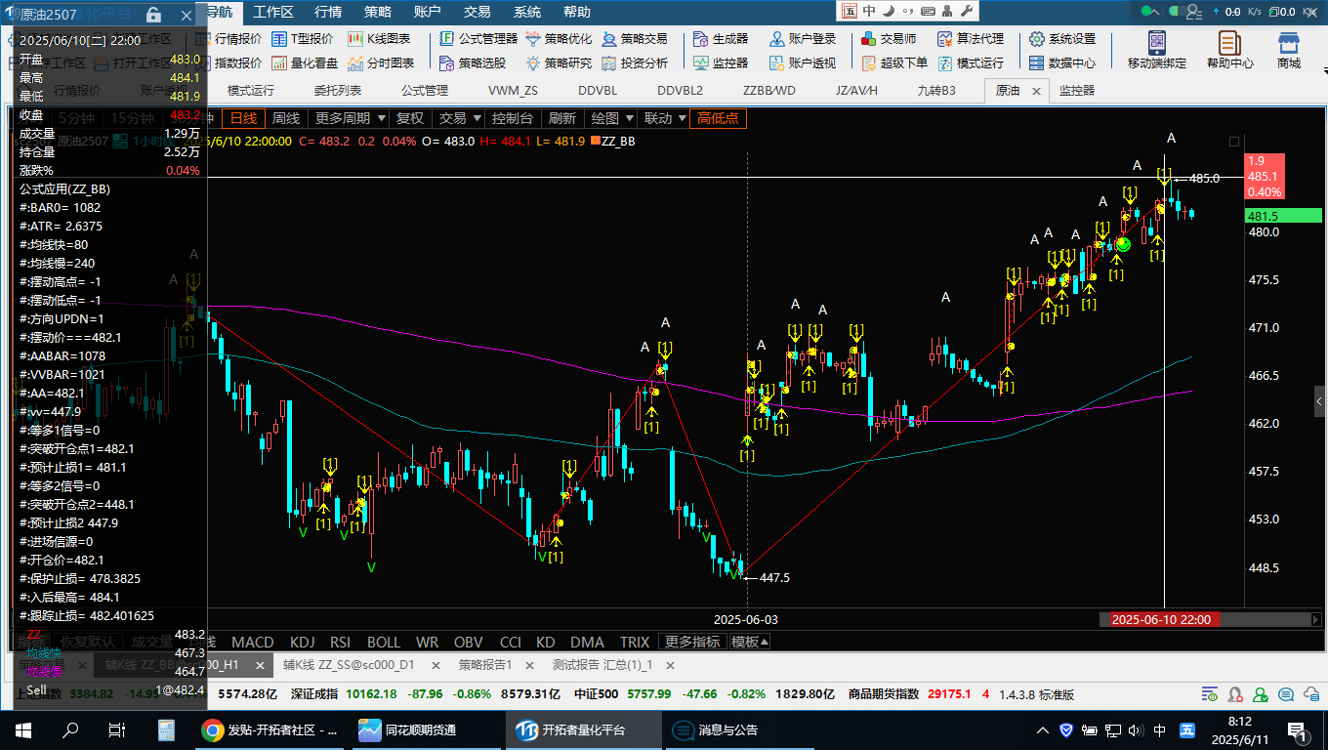The height and width of the screenshot is (750, 1328).
Task: Open the 生成器 generator
Action: [721, 39]
